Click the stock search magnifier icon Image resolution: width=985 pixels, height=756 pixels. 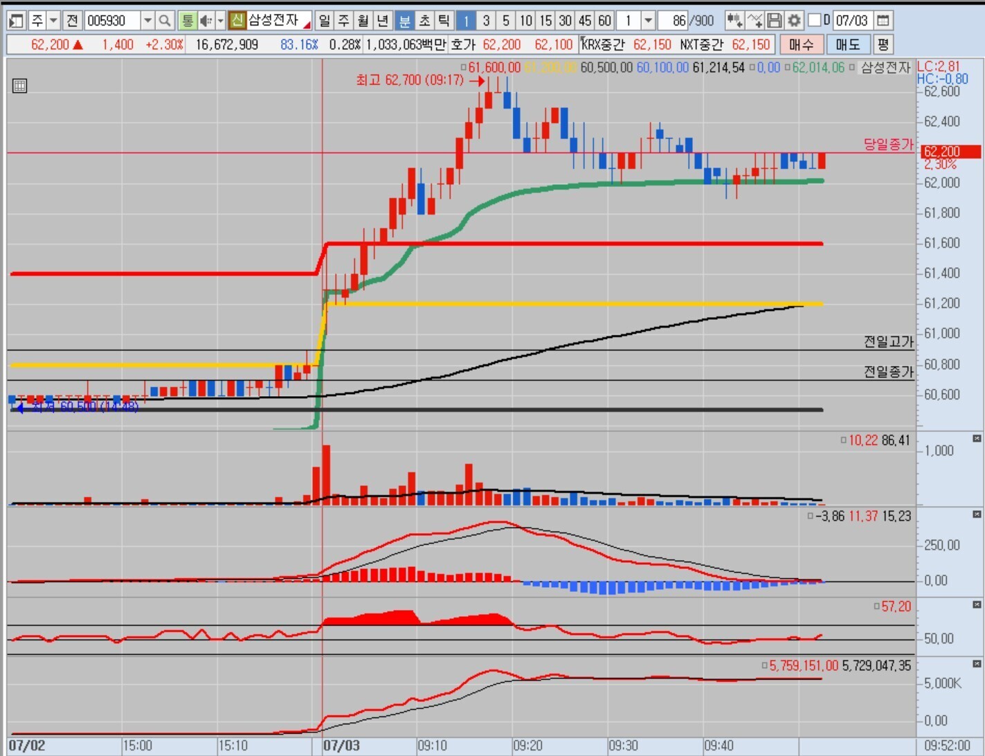click(165, 21)
